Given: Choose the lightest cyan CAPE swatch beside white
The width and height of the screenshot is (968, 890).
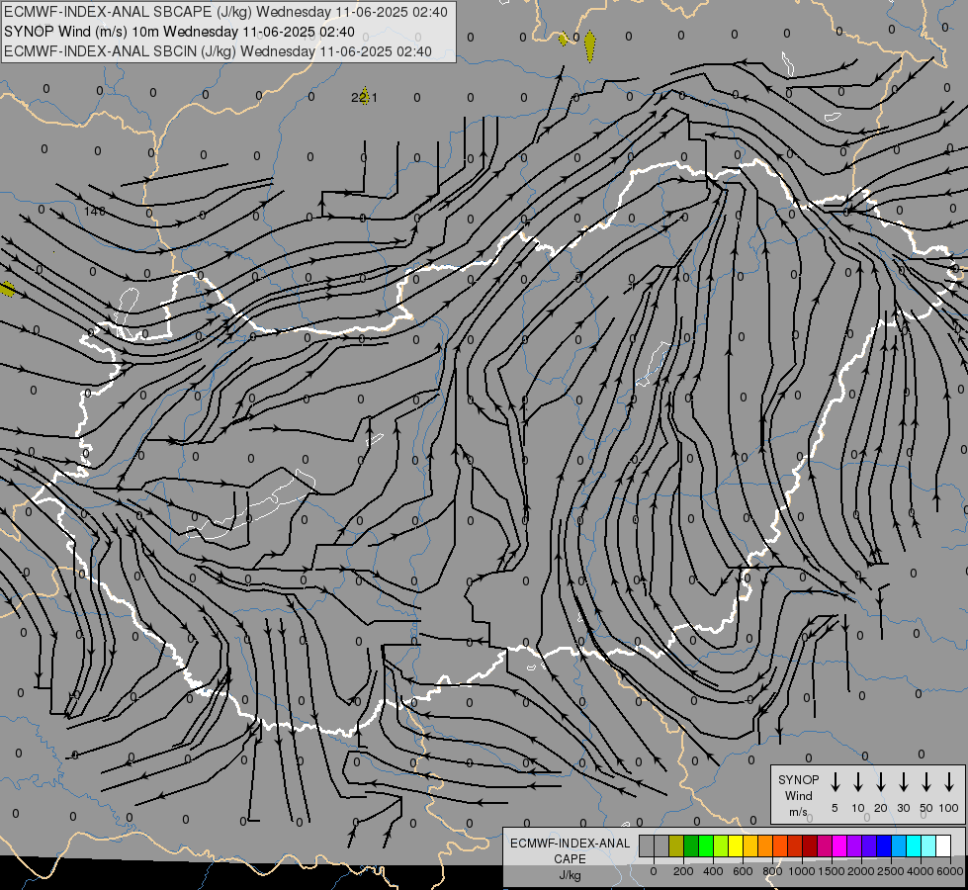Looking at the screenshot, I should (x=927, y=845).
